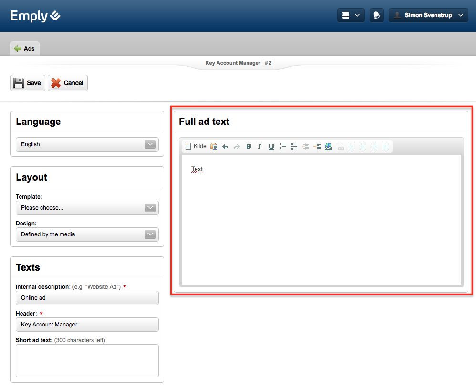Image resolution: width=476 pixels, height=387 pixels.
Task: Click Paste from Word icon
Action: point(214,146)
